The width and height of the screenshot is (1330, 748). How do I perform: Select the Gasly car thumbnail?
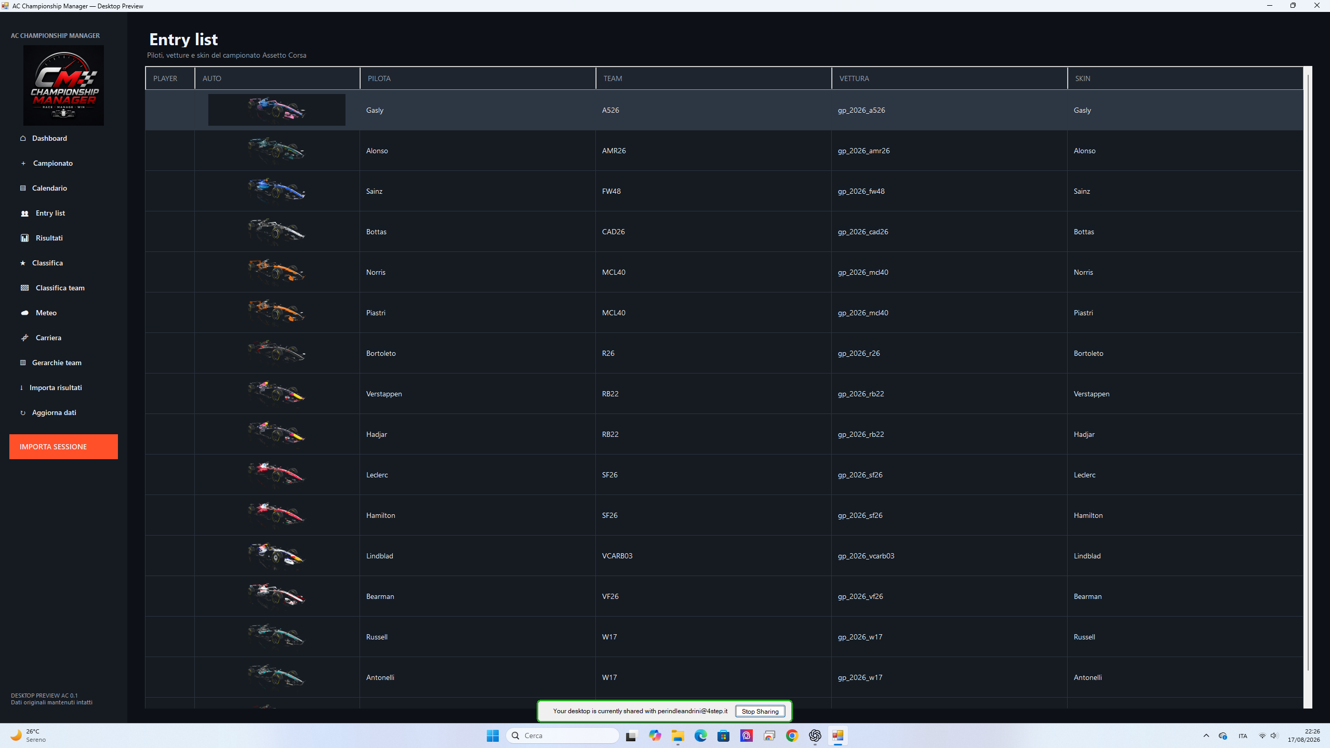(x=276, y=110)
